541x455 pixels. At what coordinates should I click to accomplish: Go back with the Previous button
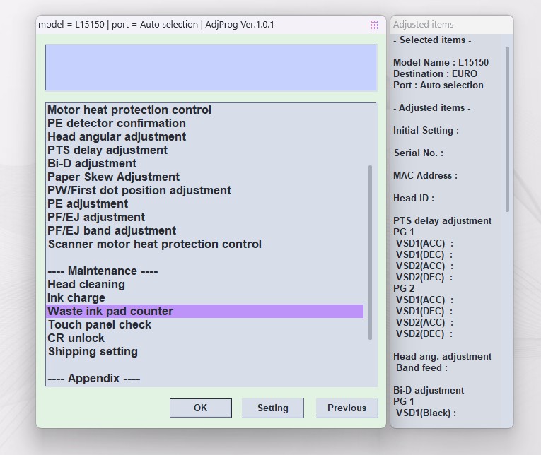click(x=347, y=408)
